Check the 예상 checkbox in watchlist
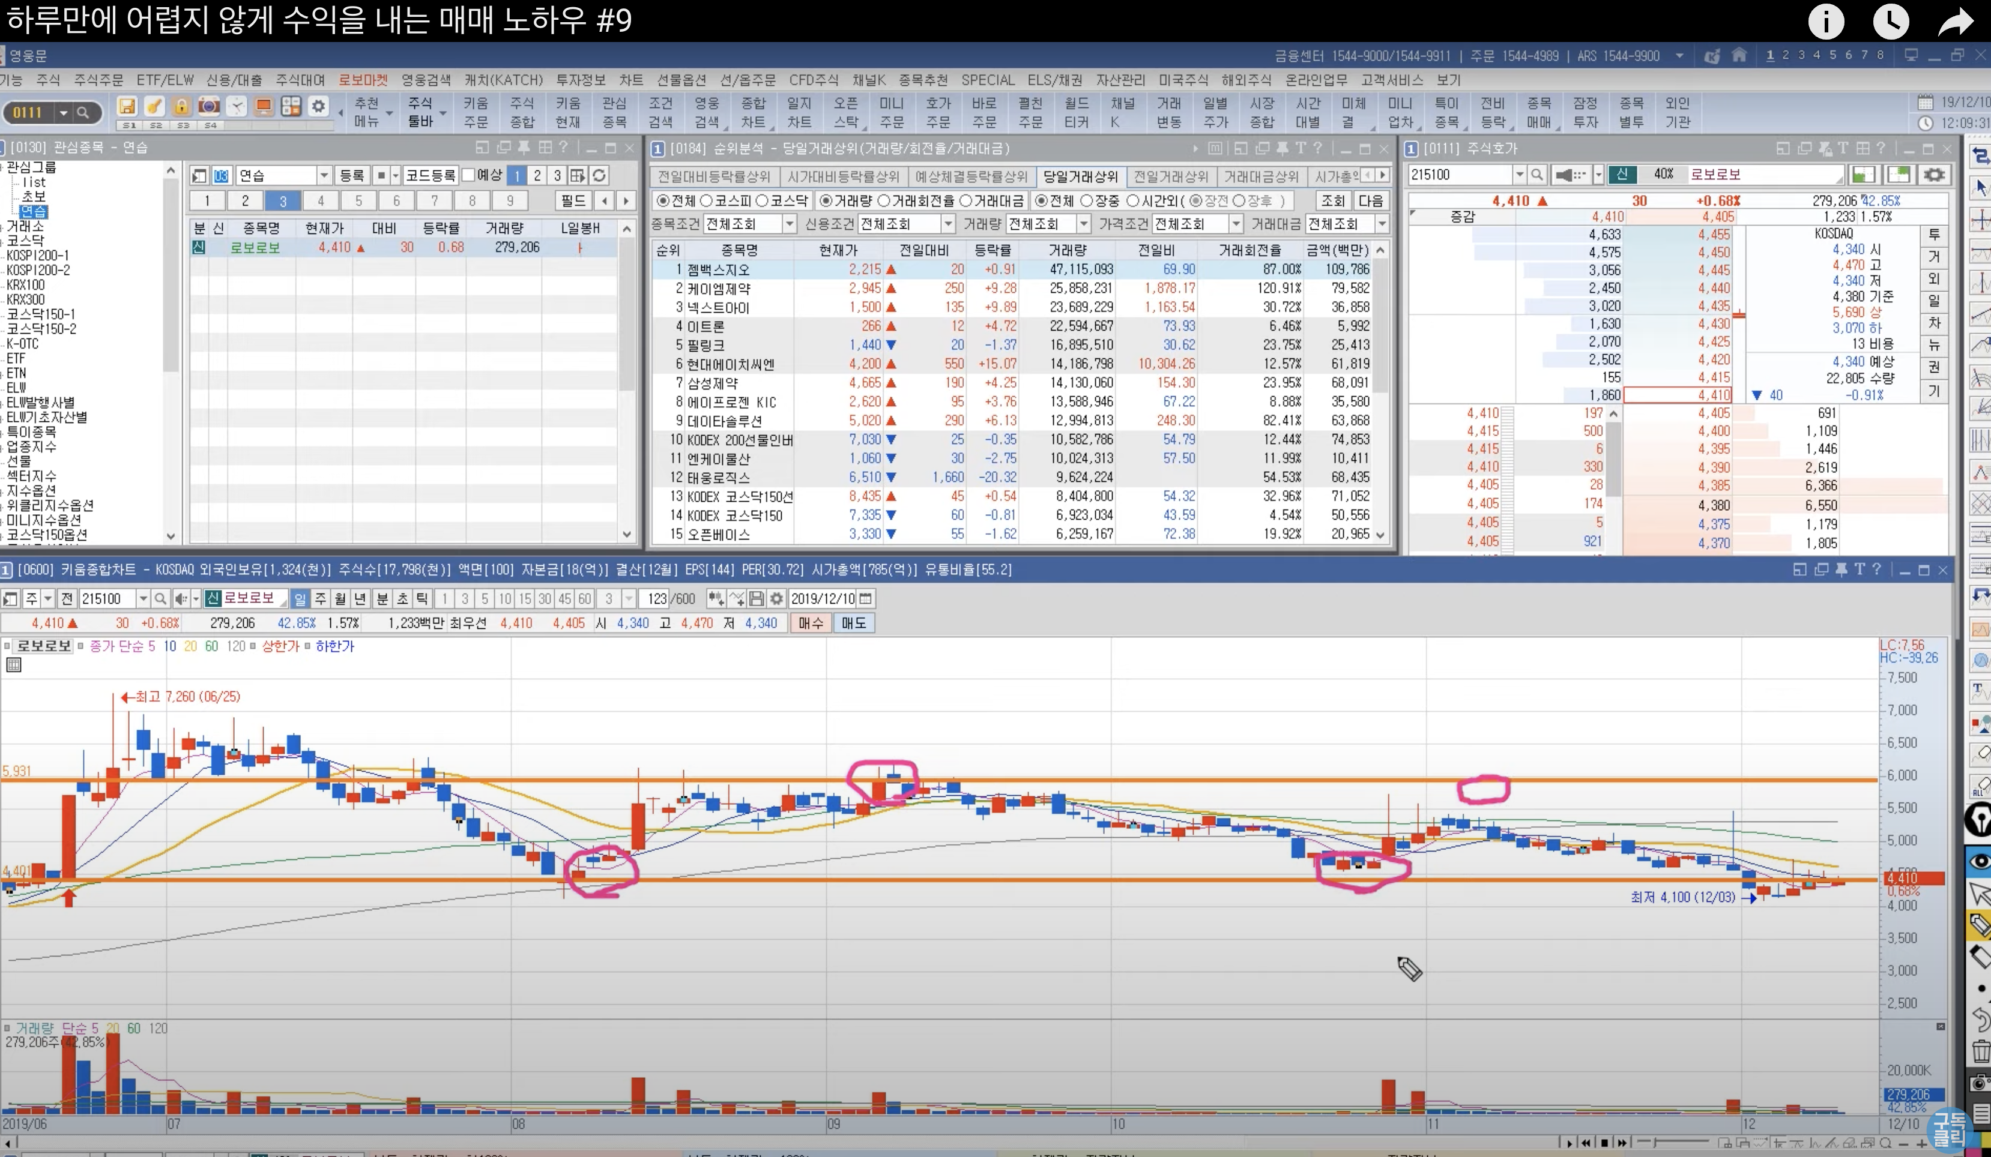Screen dimensions: 1991x1157 tap(468, 175)
